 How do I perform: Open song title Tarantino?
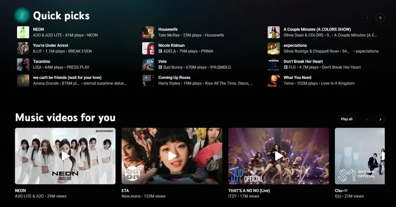point(42,61)
